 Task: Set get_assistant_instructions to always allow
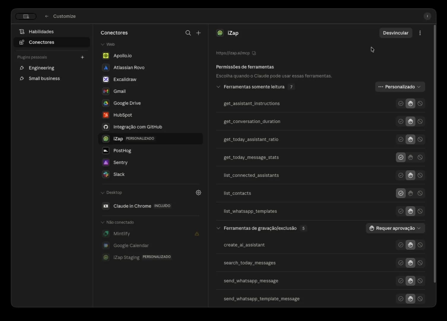click(x=401, y=103)
